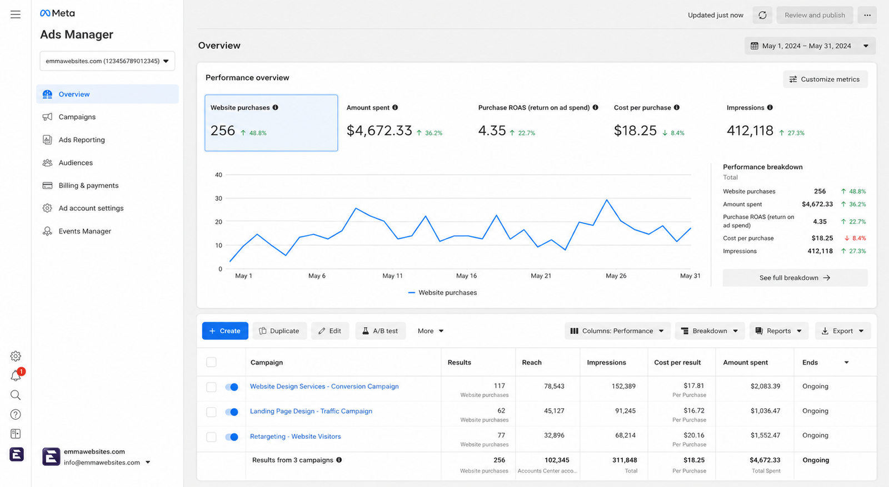The width and height of the screenshot is (889, 487).
Task: Turn off Retargeting - Website Visitors toggle
Action: click(232, 437)
